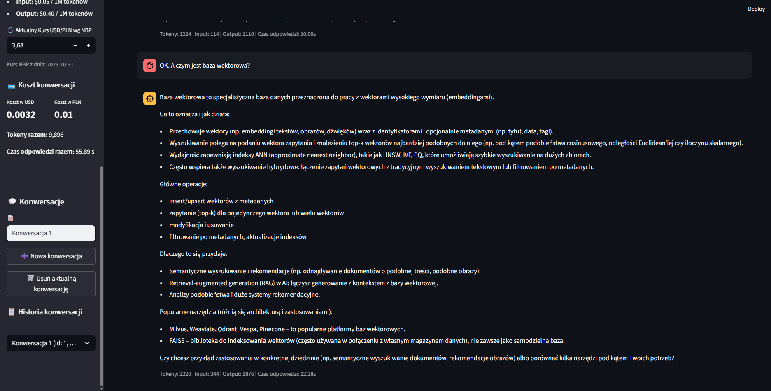Click the notepad icon above conversation name field
The width and height of the screenshot is (771, 391).
11,218
